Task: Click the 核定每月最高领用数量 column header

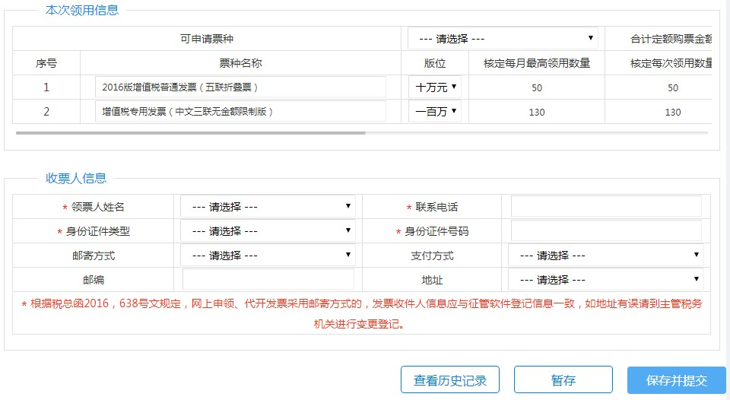Action: (x=537, y=63)
